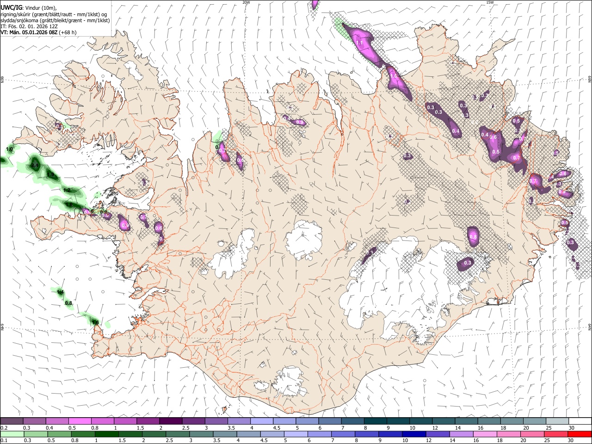Click the '64N' latitude label on the right edge
This screenshot has width=592, height=444.
[590, 327]
